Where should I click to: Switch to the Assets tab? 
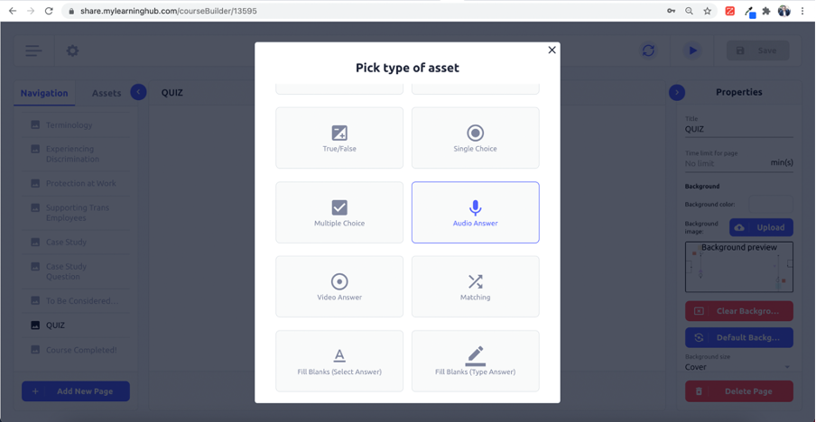click(107, 93)
